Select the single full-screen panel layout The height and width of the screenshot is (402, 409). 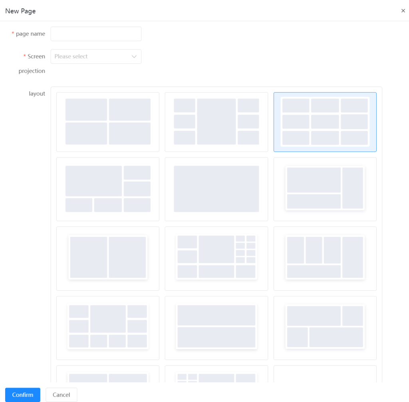coord(216,189)
